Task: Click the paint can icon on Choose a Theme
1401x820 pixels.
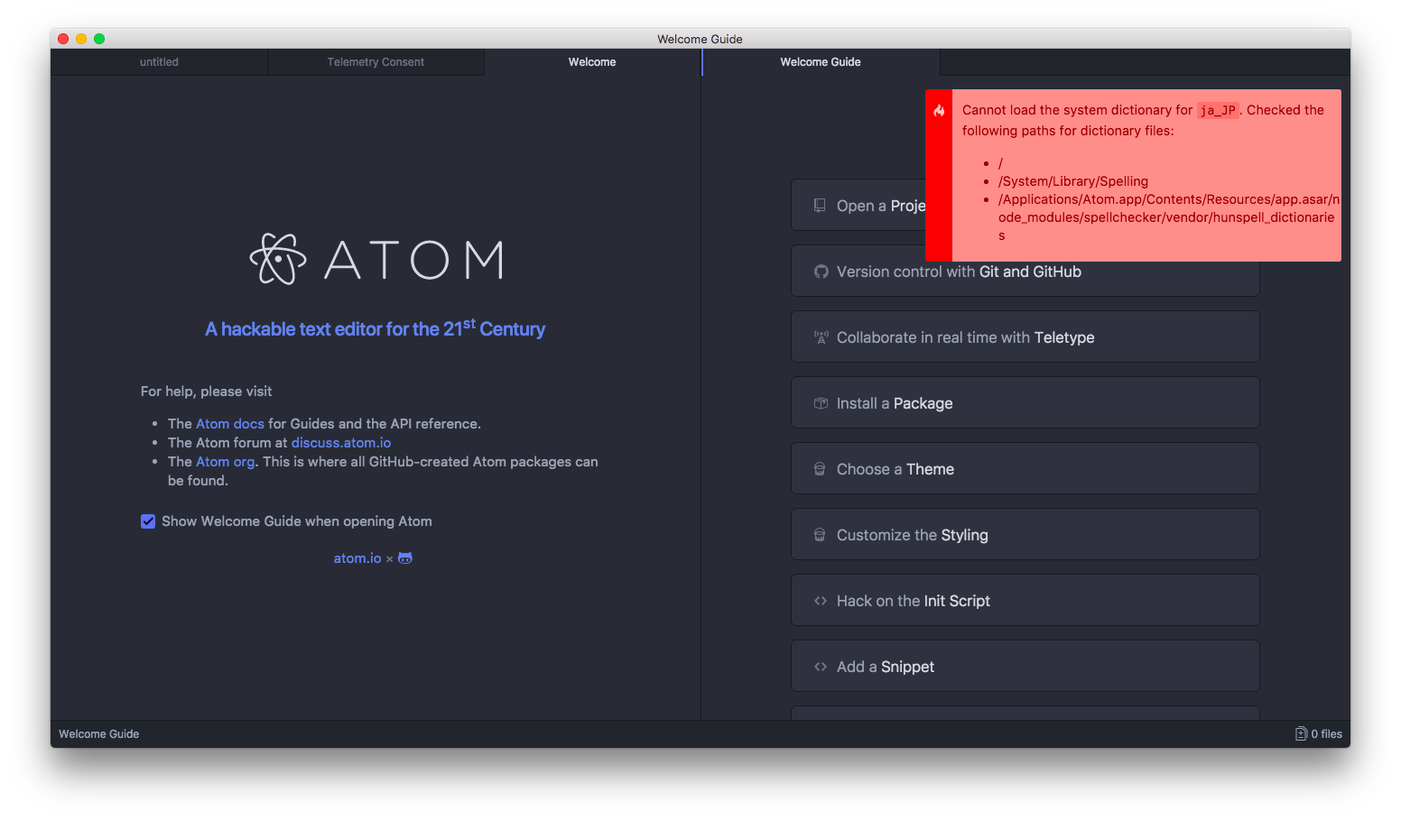Action: coord(820,469)
